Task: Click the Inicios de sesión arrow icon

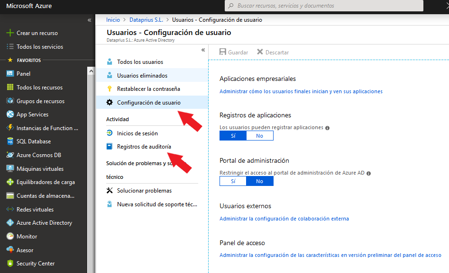Action: [x=110, y=133]
